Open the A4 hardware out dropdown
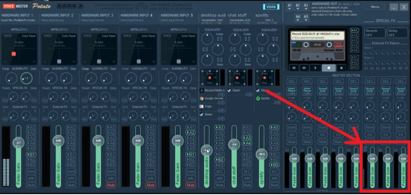 point(298,18)
